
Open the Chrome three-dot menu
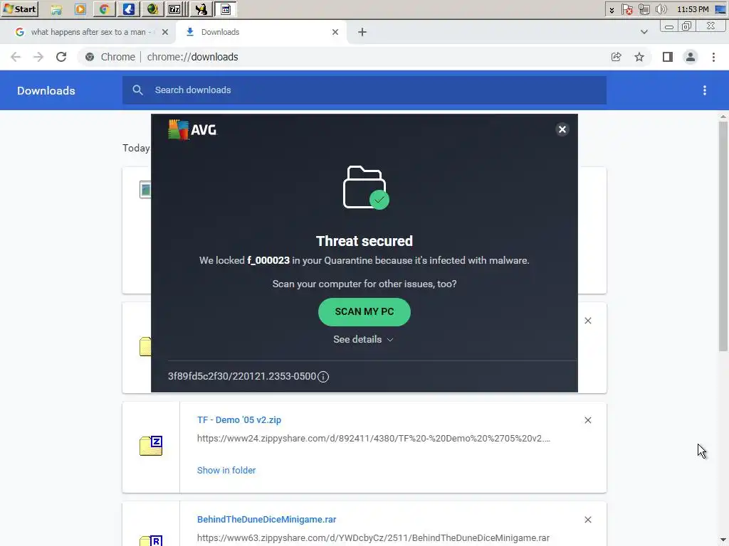713,57
